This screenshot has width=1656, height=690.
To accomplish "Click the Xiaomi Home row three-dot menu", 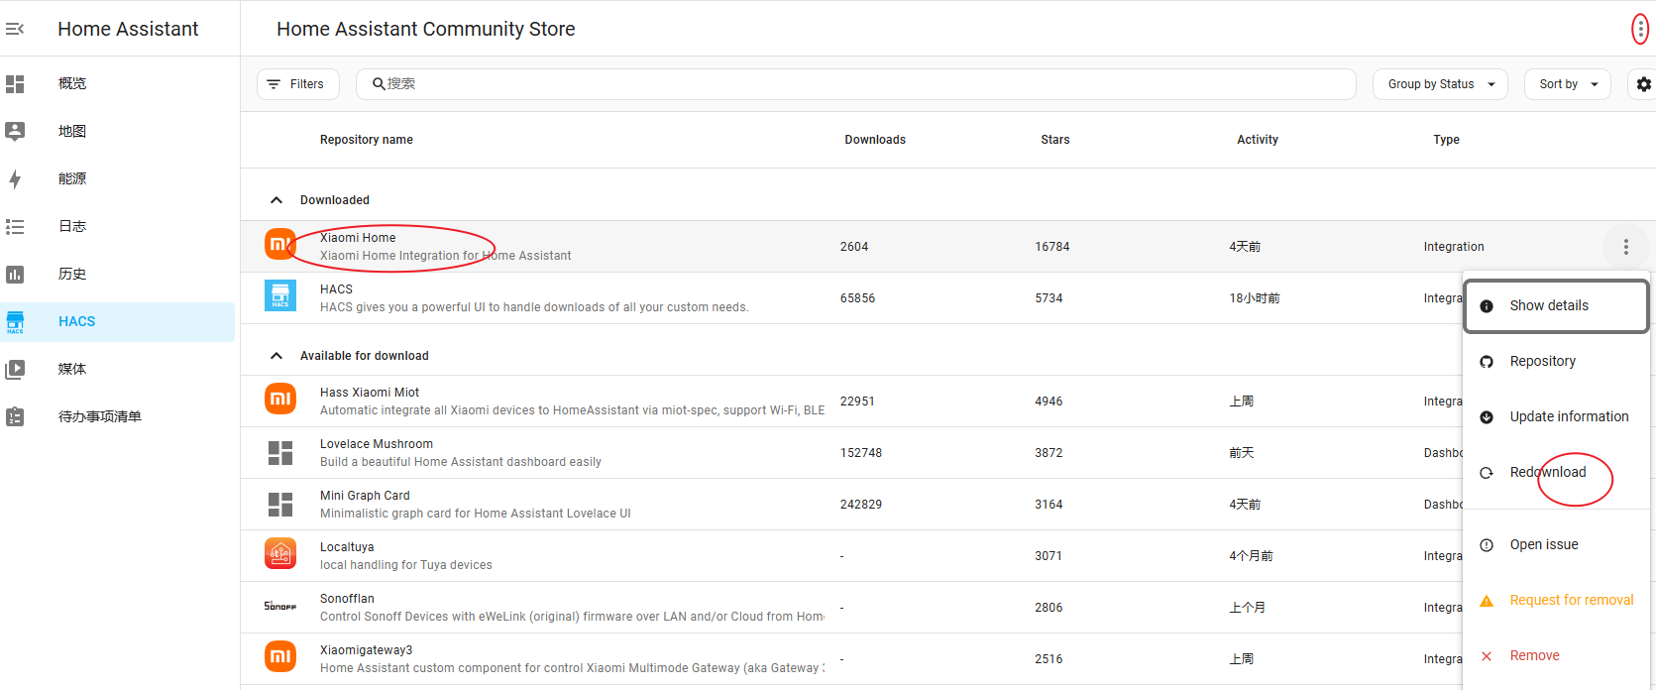I will [1626, 247].
